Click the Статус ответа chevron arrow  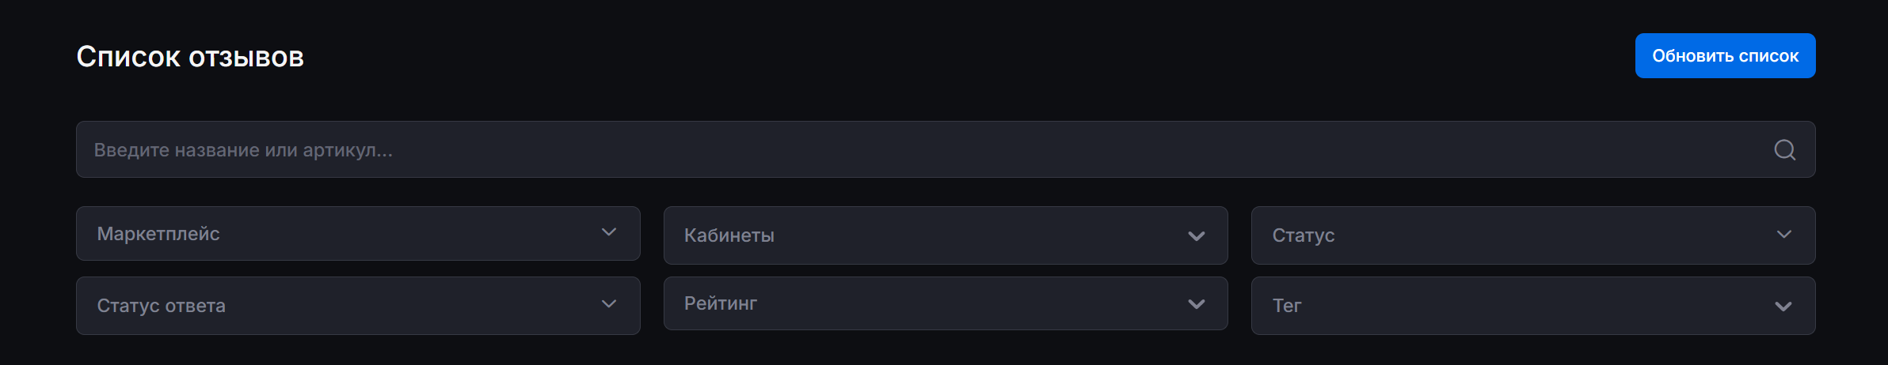coord(608,304)
